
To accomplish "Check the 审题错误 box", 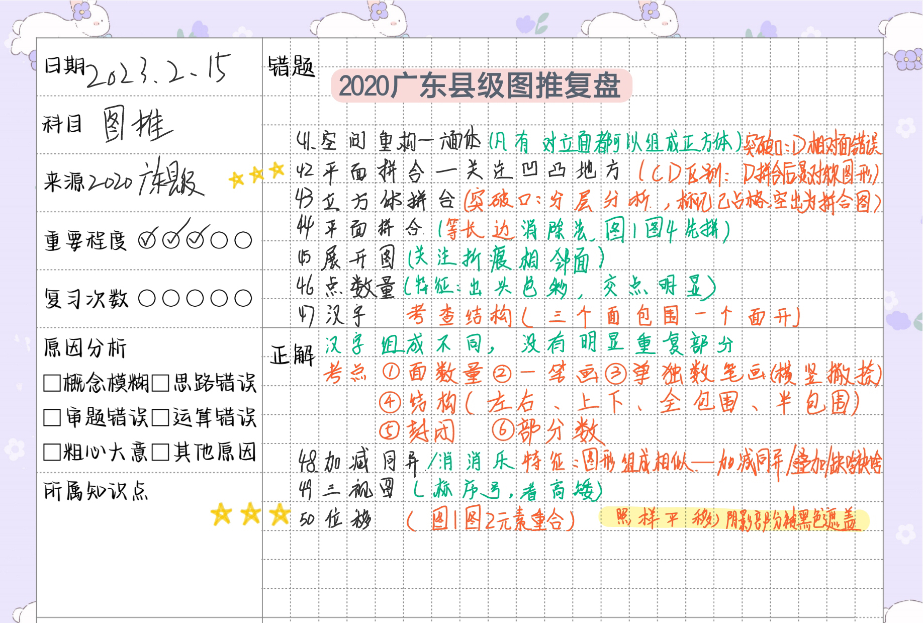I will pyautogui.click(x=52, y=418).
